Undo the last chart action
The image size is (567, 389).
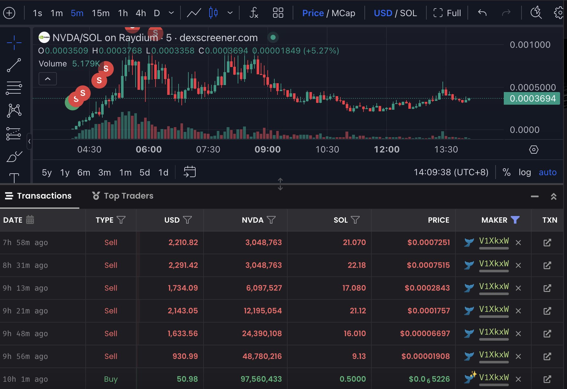(482, 13)
